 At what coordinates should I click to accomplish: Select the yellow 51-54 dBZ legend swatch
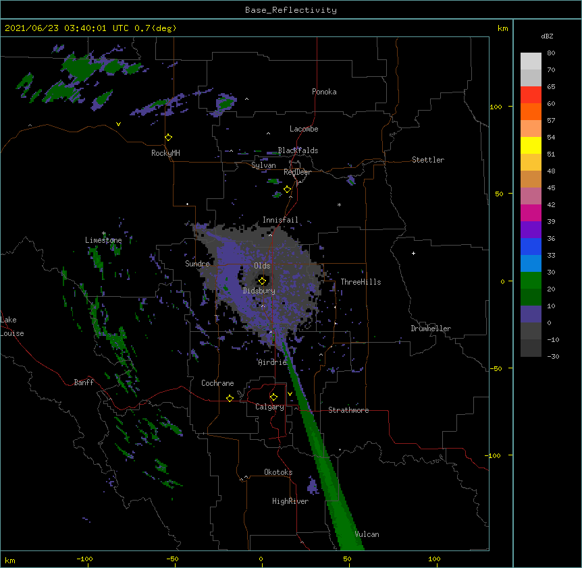pos(531,145)
